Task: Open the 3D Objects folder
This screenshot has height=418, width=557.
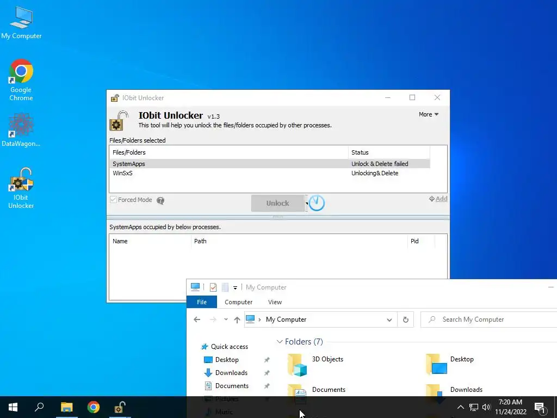Action: click(x=315, y=365)
